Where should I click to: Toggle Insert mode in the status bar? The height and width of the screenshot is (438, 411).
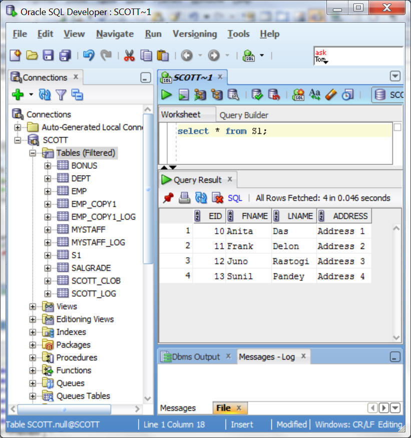coord(242,424)
